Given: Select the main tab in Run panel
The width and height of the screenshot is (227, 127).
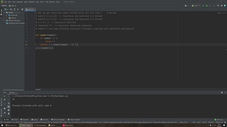Looking at the screenshot, I should tap(13, 92).
